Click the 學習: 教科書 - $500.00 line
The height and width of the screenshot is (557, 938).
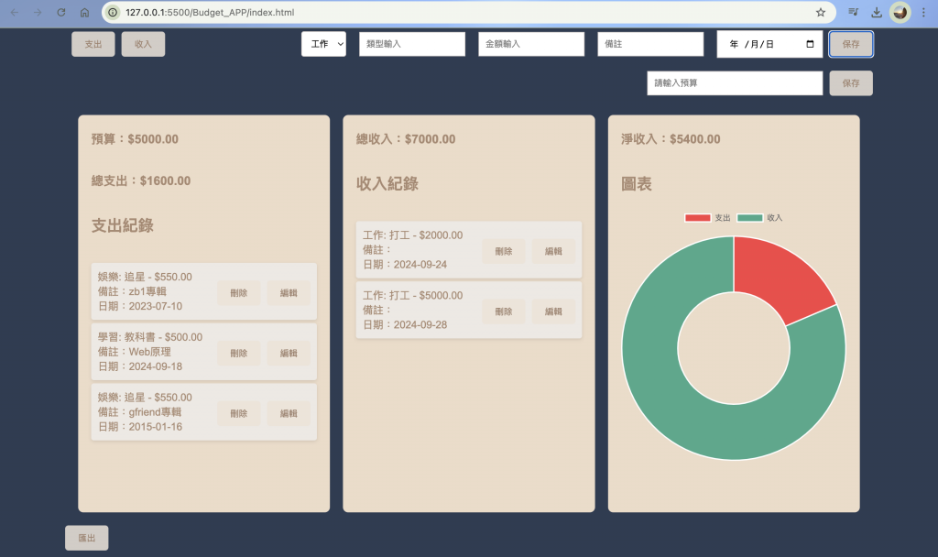pyautogui.click(x=150, y=337)
